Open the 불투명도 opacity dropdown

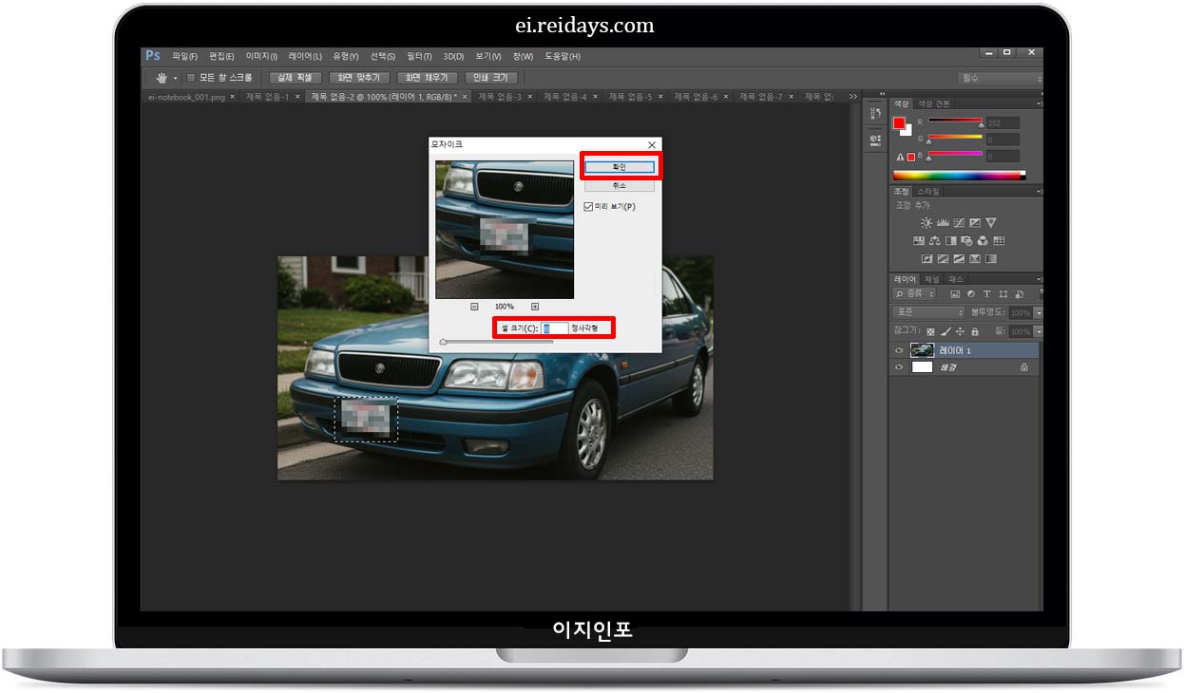[1039, 313]
